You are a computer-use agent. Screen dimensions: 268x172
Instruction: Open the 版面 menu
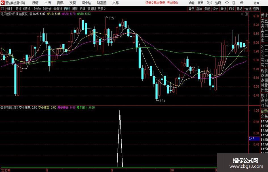coord(200,3)
